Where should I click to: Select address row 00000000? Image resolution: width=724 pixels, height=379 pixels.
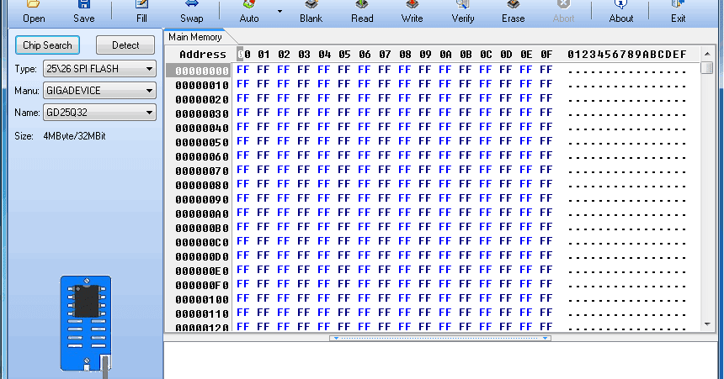click(202, 71)
